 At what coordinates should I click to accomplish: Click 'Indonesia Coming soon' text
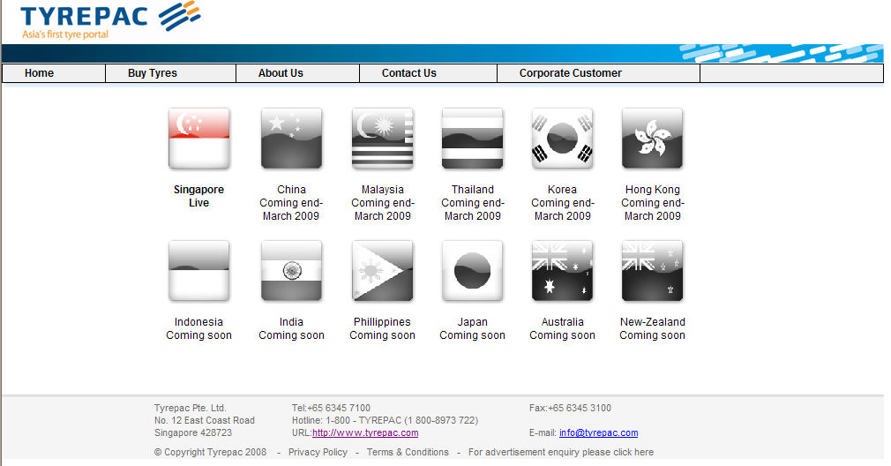198,328
